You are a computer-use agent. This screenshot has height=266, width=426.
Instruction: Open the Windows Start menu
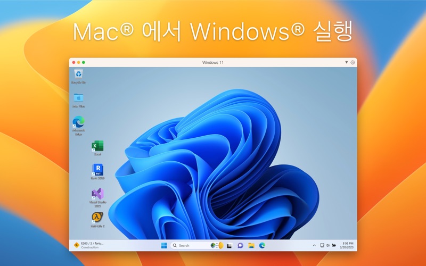164,245
